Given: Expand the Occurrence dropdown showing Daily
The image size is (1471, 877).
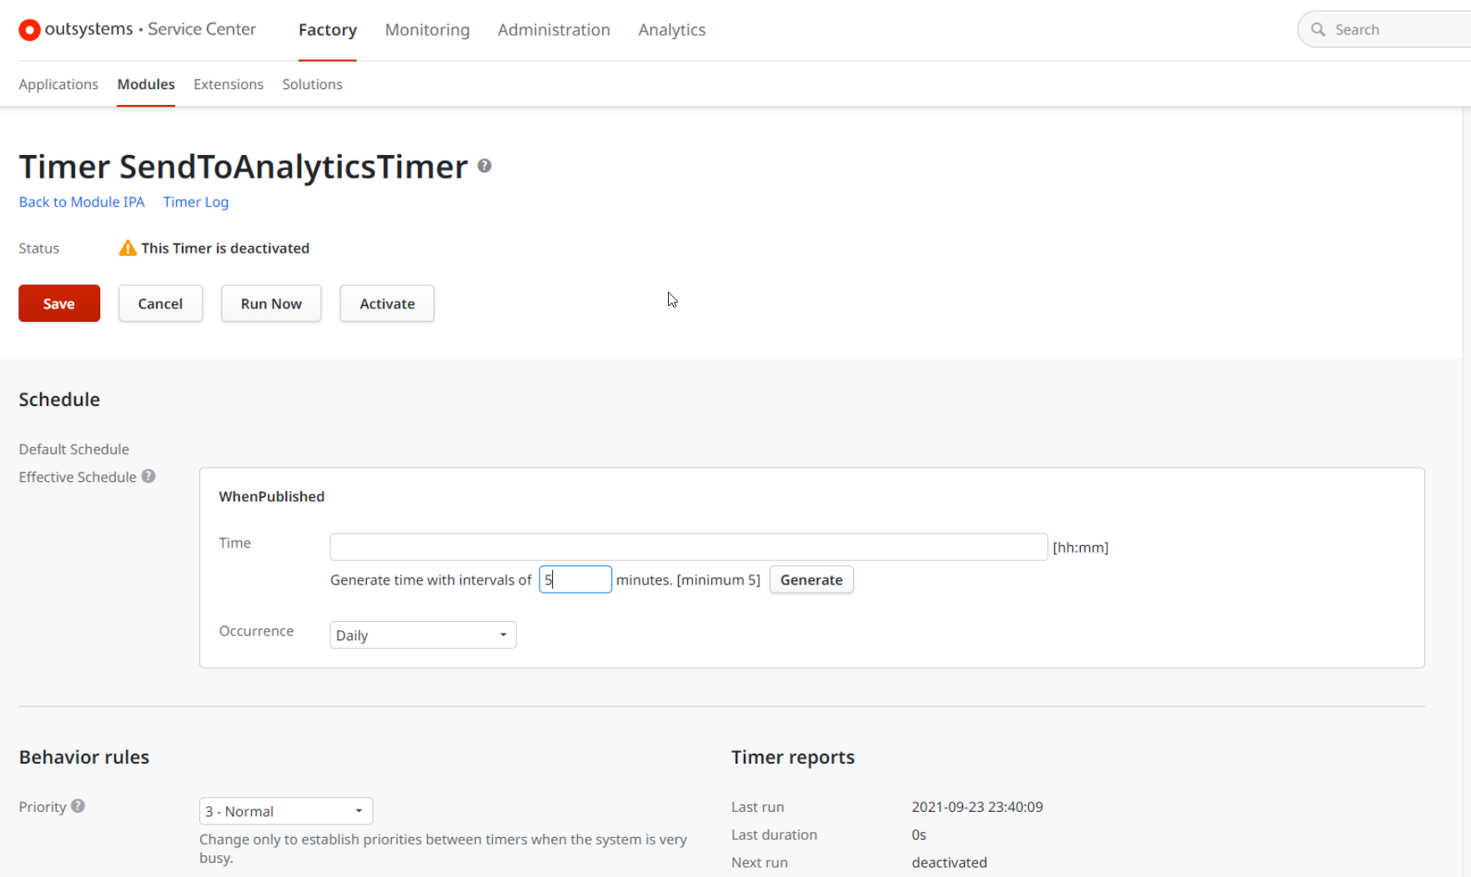Looking at the screenshot, I should 423,635.
